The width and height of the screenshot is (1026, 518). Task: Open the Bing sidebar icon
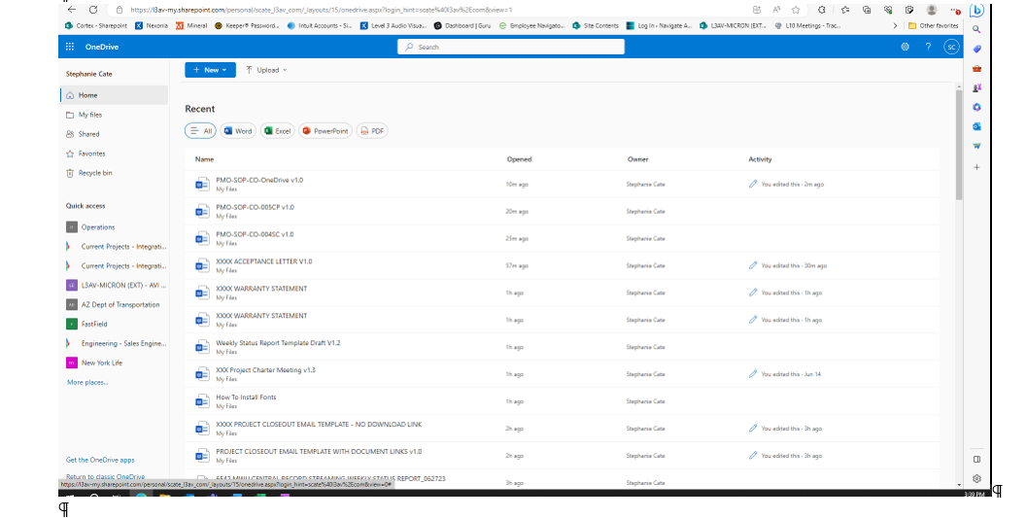tap(976, 11)
